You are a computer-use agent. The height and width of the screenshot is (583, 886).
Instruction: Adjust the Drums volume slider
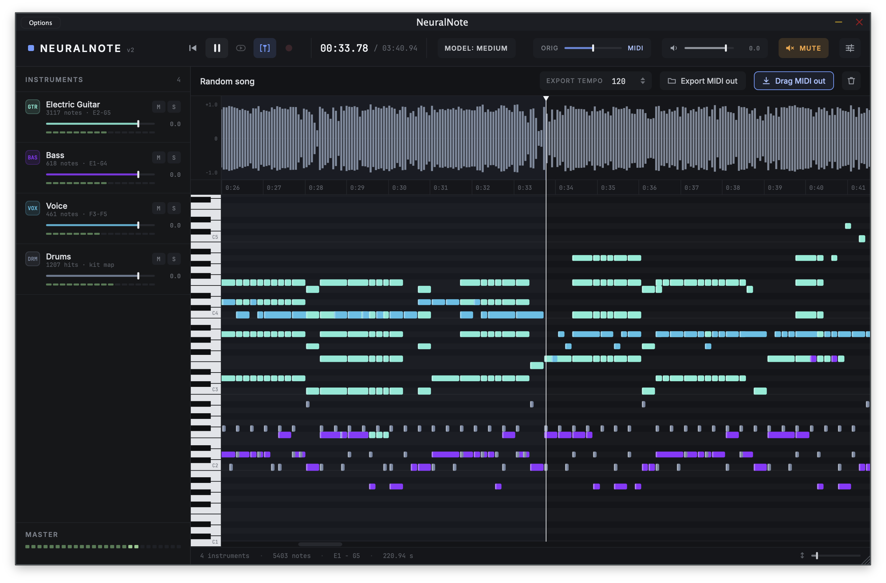[100, 275]
